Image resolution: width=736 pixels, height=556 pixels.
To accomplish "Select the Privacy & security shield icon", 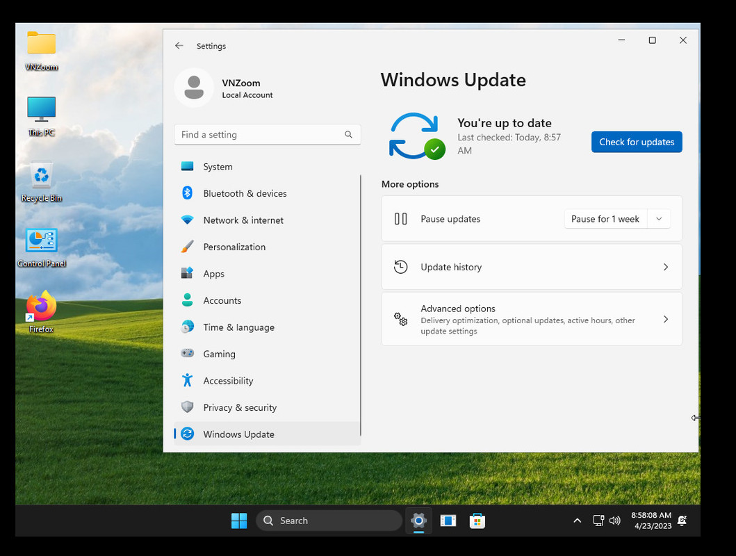I will point(187,407).
